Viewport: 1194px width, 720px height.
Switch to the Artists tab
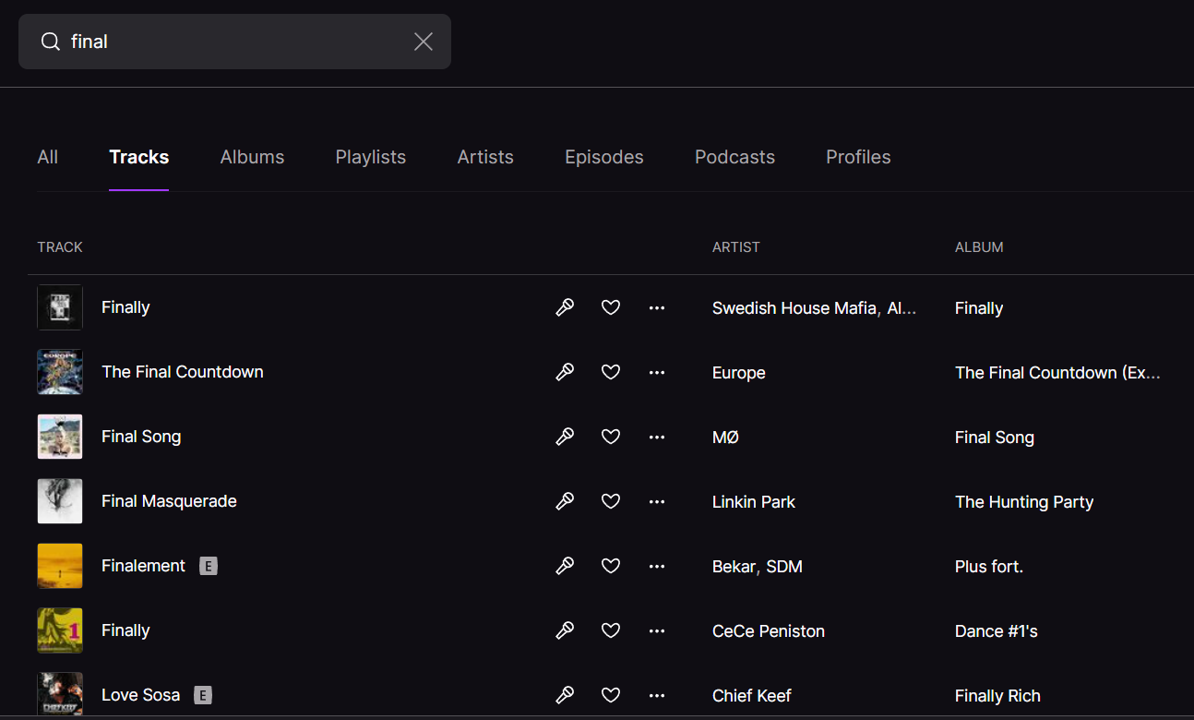click(x=485, y=157)
